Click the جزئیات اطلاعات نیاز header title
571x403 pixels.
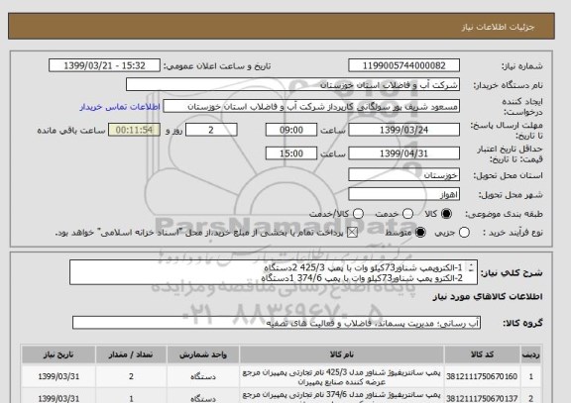[x=498, y=27]
